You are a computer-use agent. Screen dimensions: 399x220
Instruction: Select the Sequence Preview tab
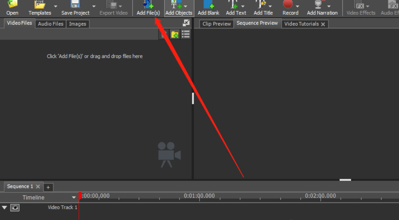(257, 23)
